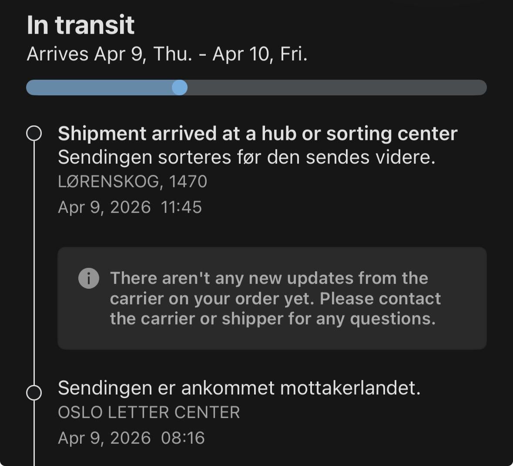513x466 pixels.
Task: Click the 'LØRENSKOG, 1470' location label
Action: pos(132,182)
